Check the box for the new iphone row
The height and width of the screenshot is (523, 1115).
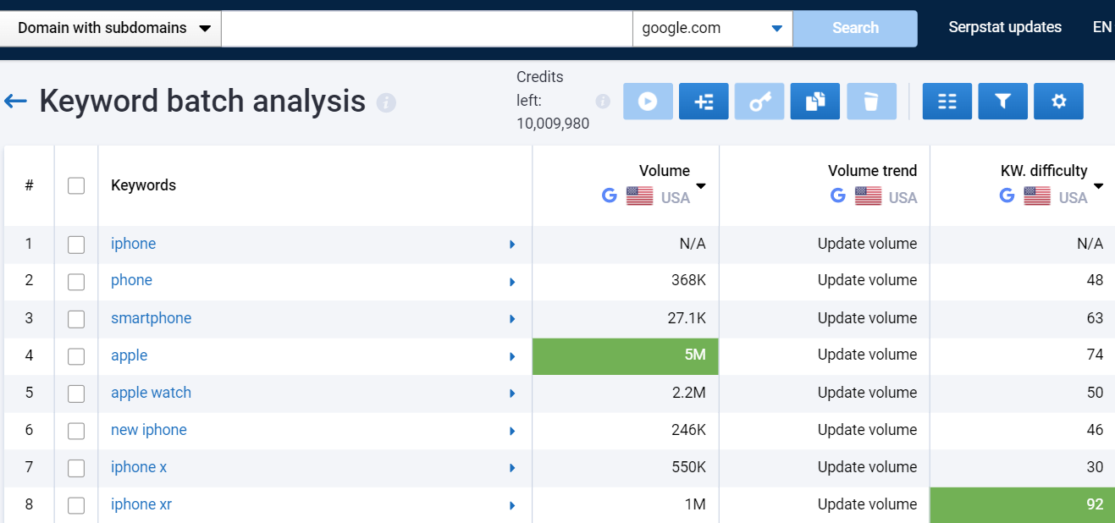(76, 431)
